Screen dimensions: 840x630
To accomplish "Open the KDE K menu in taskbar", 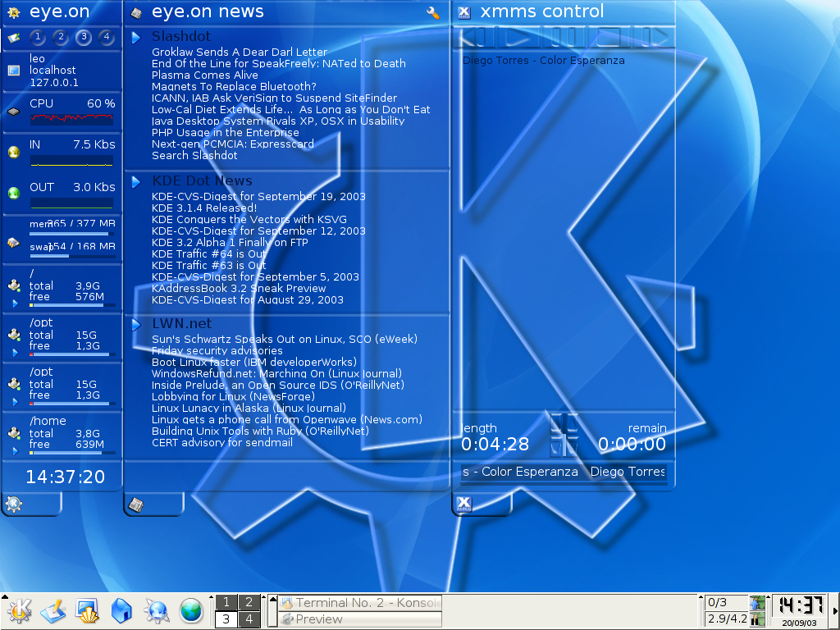I will click(20, 610).
